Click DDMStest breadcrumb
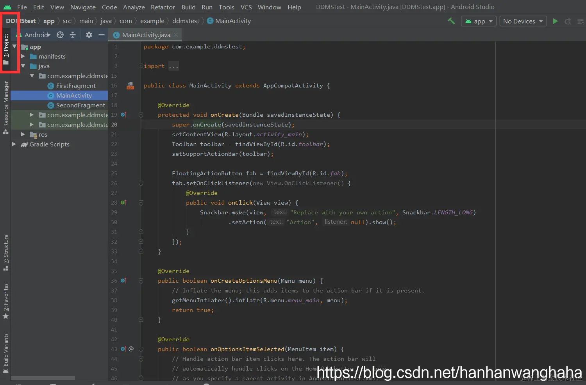The height and width of the screenshot is (385, 586). click(x=21, y=21)
